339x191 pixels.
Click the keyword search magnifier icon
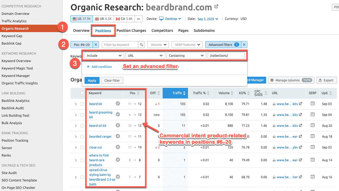pos(142,45)
